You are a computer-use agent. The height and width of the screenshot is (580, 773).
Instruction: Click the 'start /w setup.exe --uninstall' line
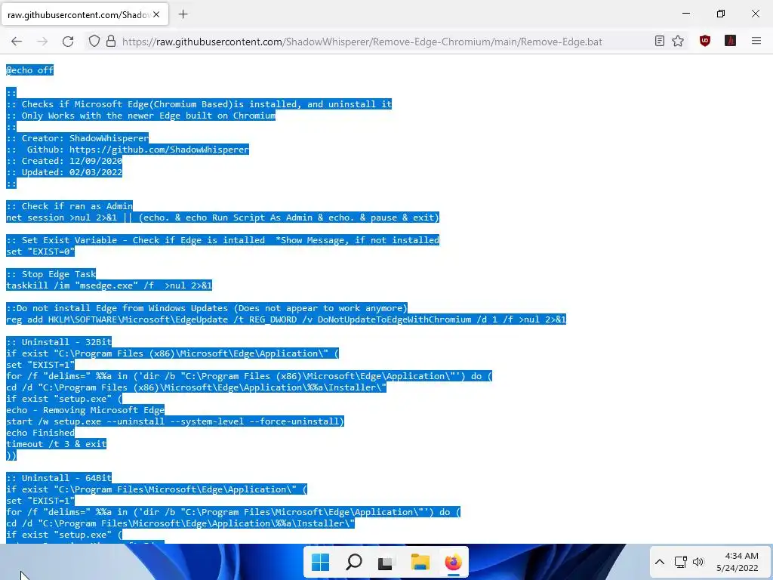[x=175, y=421]
